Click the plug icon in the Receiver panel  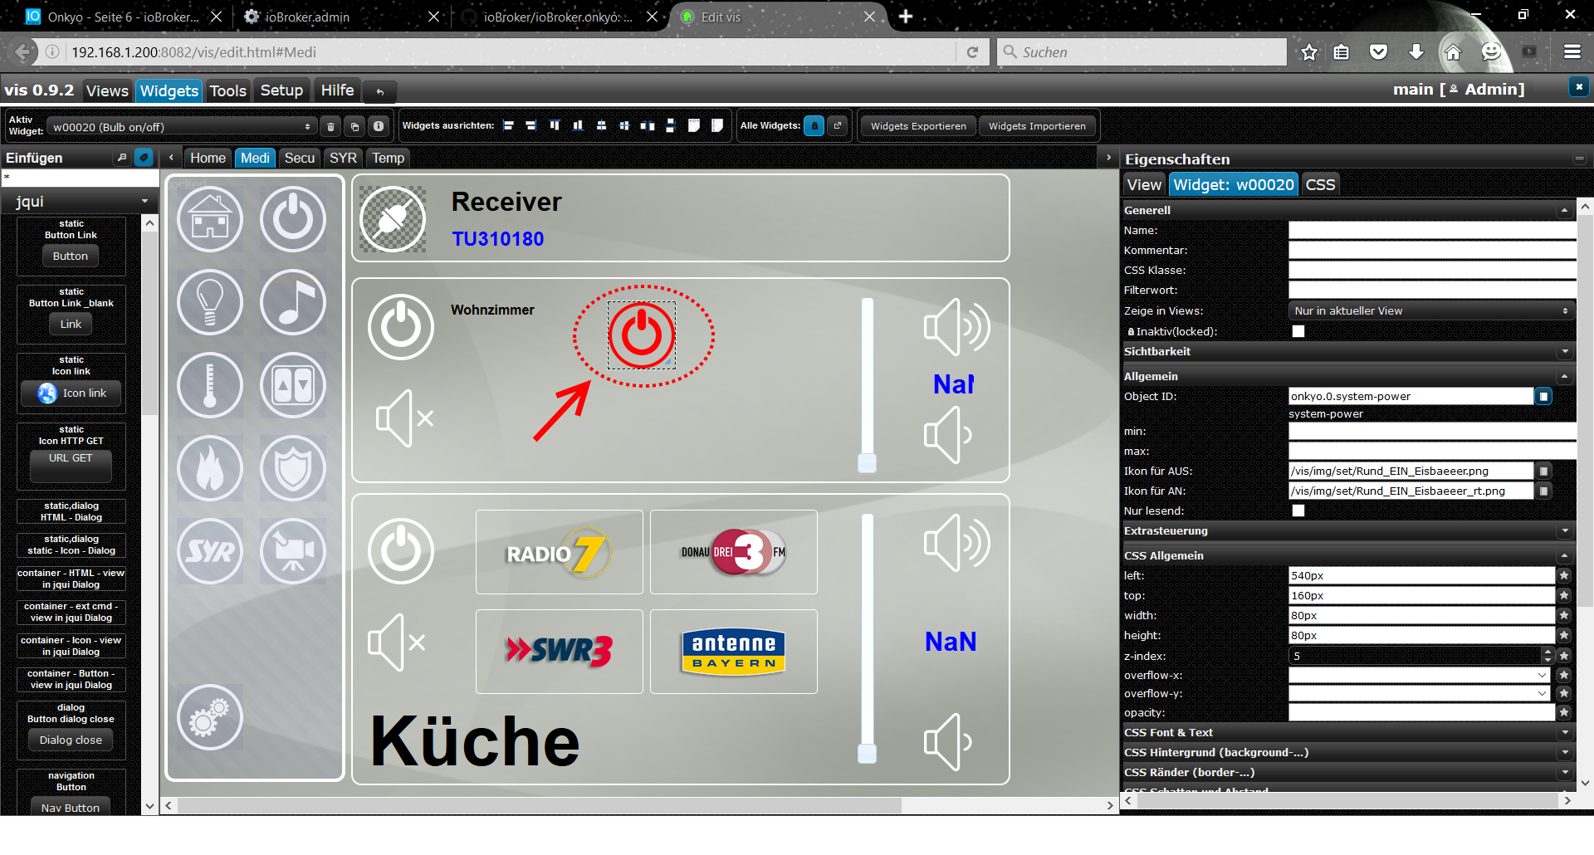(393, 219)
